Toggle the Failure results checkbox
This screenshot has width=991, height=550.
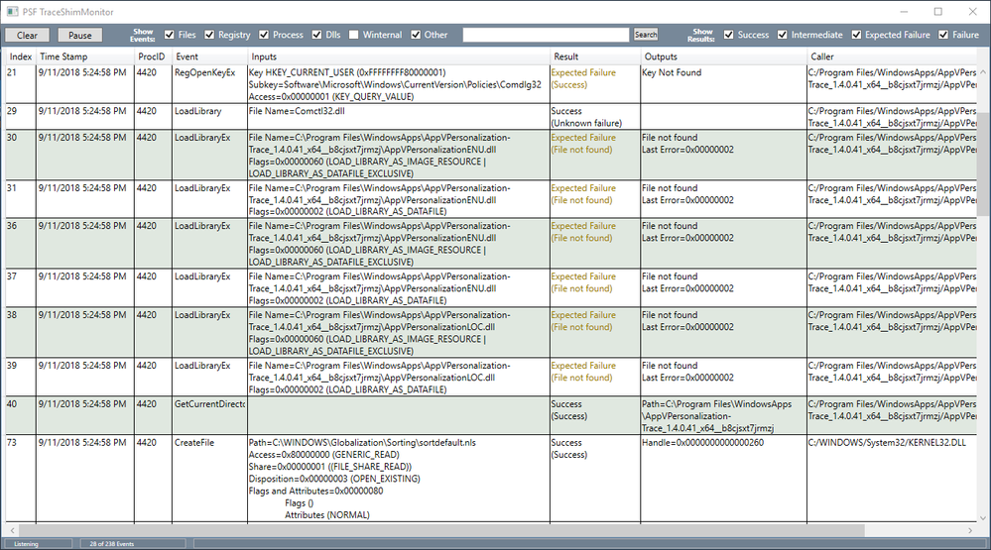[x=943, y=35]
